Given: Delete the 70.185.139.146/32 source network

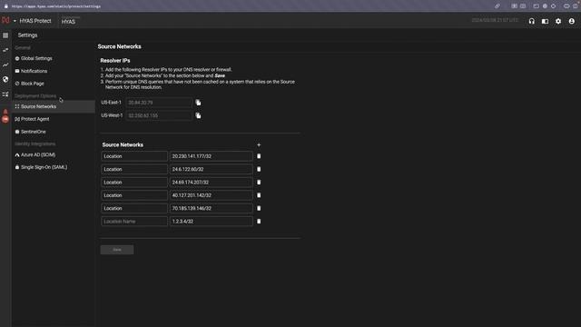Looking at the screenshot, I should 259,208.
